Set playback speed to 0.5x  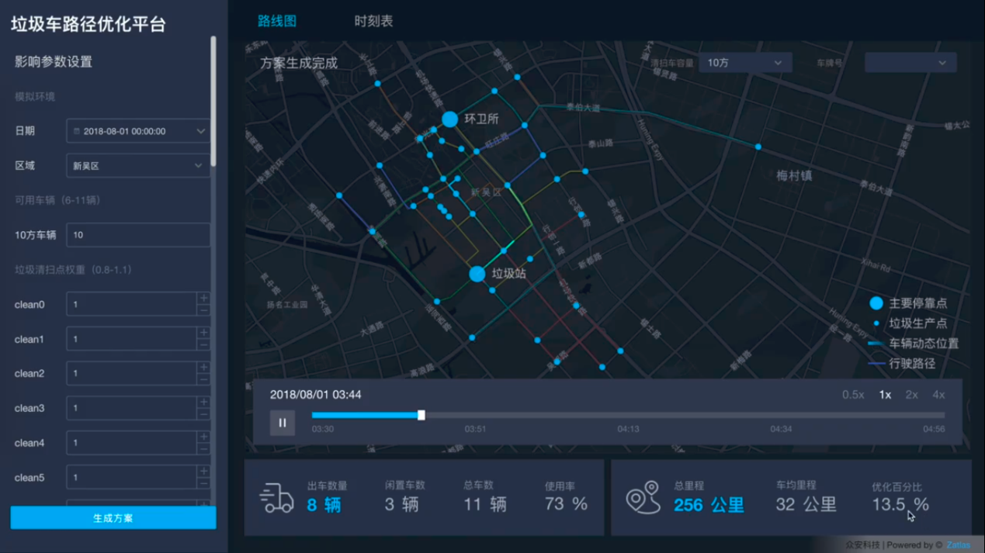pyautogui.click(x=853, y=395)
